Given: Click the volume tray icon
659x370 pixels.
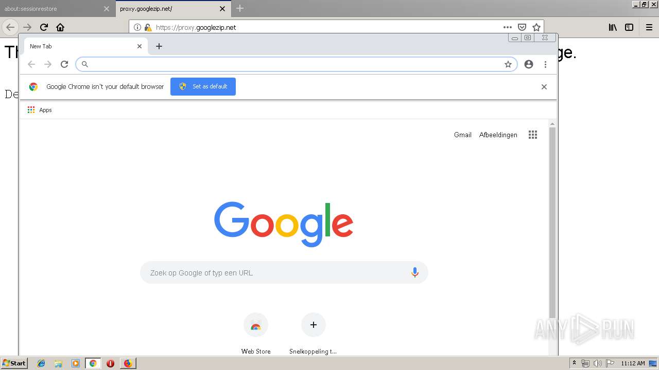Looking at the screenshot, I should click(x=597, y=363).
